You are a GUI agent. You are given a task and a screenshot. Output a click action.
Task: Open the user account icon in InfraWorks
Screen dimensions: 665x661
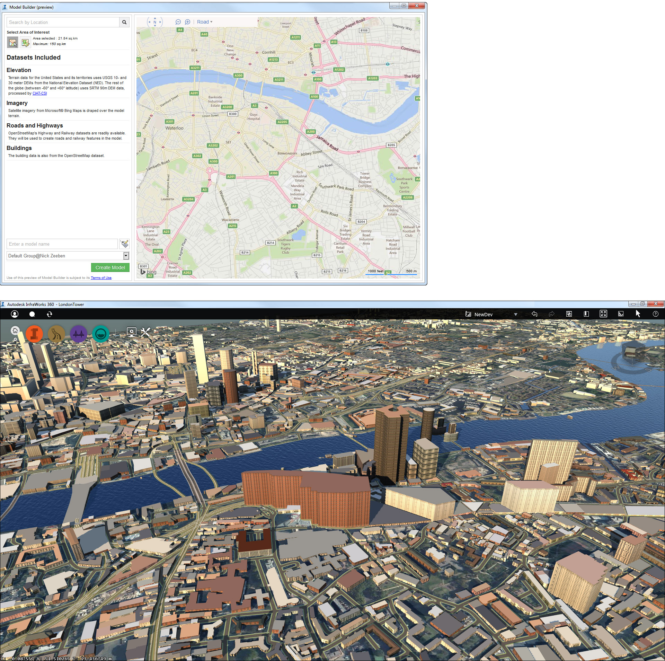click(x=15, y=314)
